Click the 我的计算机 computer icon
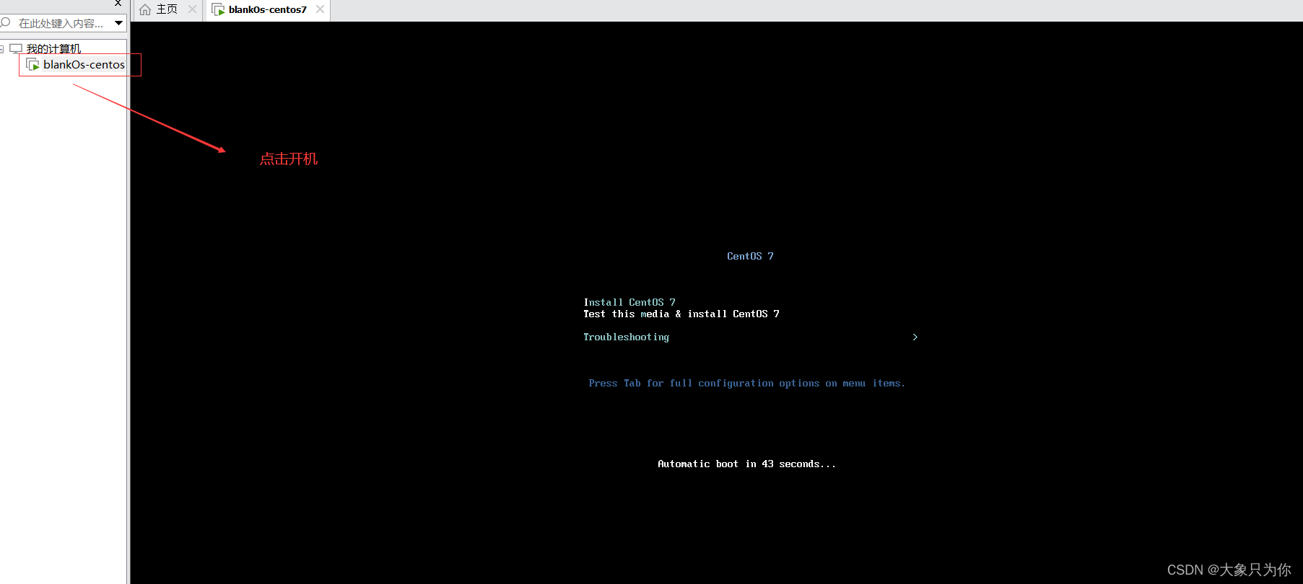This screenshot has width=1303, height=584. coord(16,49)
